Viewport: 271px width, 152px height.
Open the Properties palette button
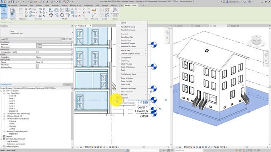coord(12,15)
